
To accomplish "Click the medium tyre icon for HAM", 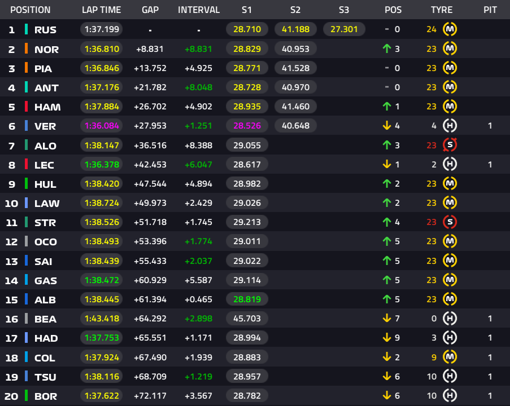I will pos(450,106).
